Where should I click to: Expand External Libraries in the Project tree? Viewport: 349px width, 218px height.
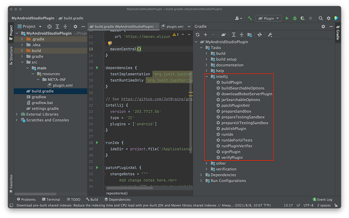[x=17, y=114]
